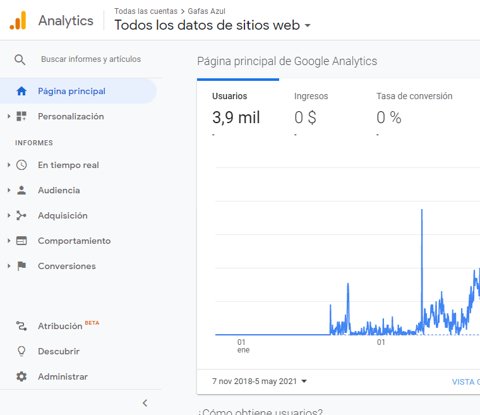Open the Adquisición reports
Screen dimensions: 480x415
pos(63,215)
